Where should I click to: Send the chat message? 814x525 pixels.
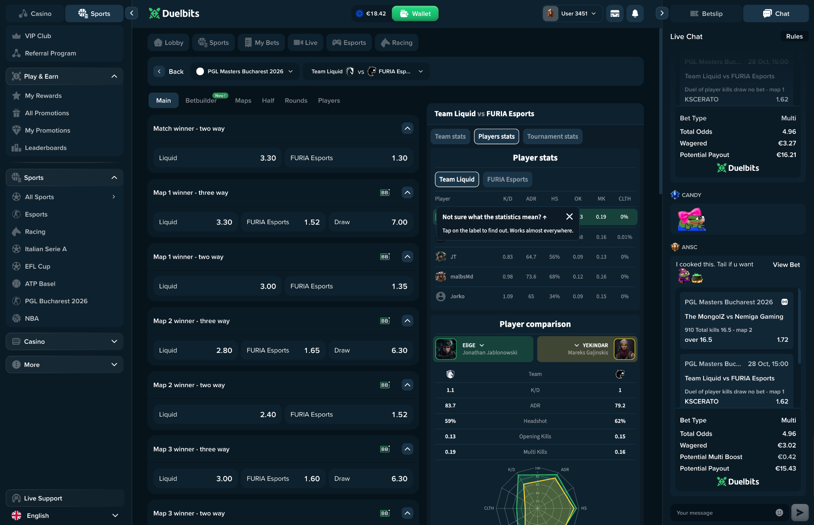(800, 513)
